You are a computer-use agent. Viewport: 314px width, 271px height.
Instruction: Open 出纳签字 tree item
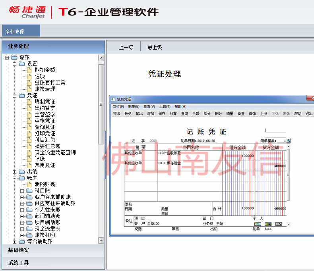pos(45,108)
